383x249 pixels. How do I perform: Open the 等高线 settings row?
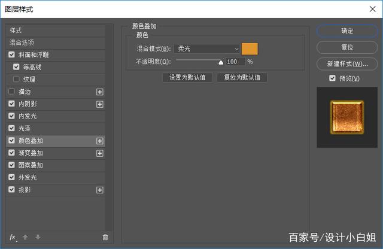tap(56, 67)
